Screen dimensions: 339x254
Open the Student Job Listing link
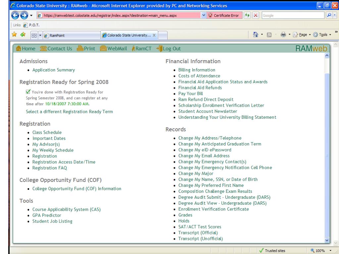click(x=52, y=221)
